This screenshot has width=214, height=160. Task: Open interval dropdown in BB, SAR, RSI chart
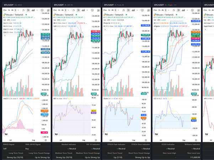coord(68,10)
